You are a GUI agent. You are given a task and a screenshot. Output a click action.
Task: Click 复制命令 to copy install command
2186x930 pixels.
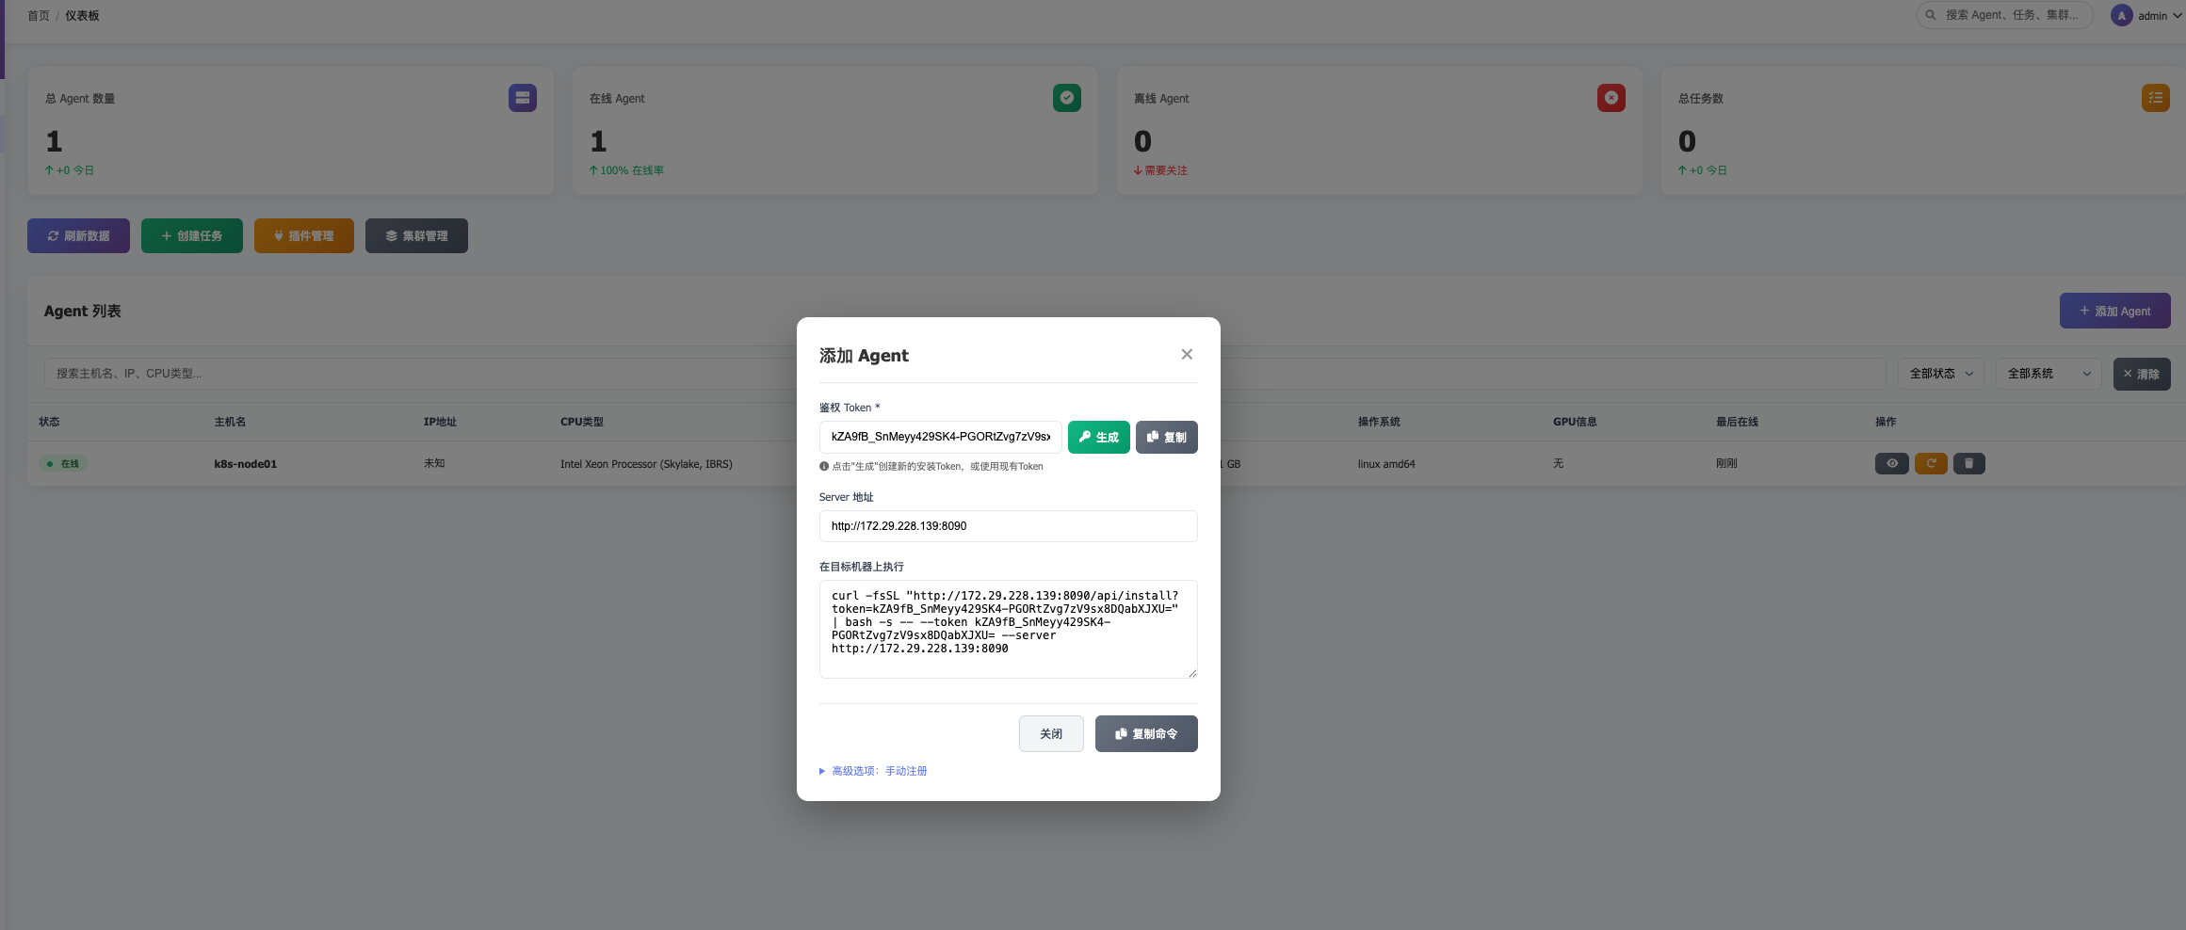[1146, 733]
